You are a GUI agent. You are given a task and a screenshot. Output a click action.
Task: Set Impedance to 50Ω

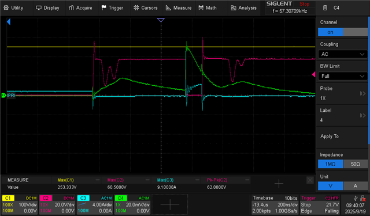tap(355, 164)
